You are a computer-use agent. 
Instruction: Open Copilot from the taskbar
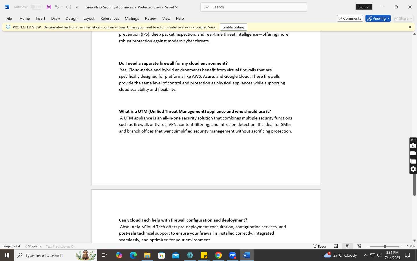click(x=119, y=255)
